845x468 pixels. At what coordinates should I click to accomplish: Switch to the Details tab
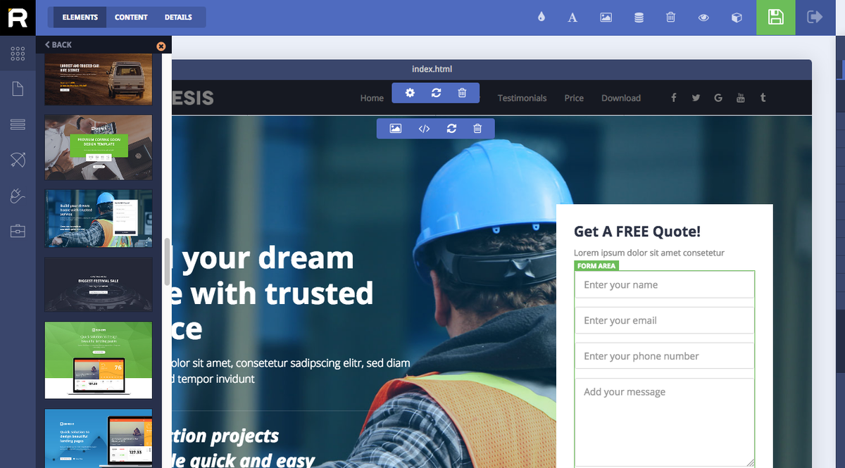coord(178,18)
